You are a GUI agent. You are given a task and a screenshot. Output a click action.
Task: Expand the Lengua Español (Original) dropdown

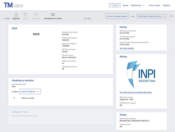[x=30, y=92]
